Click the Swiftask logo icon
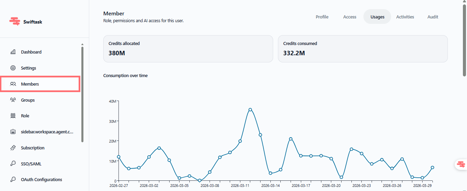 pos(15,21)
